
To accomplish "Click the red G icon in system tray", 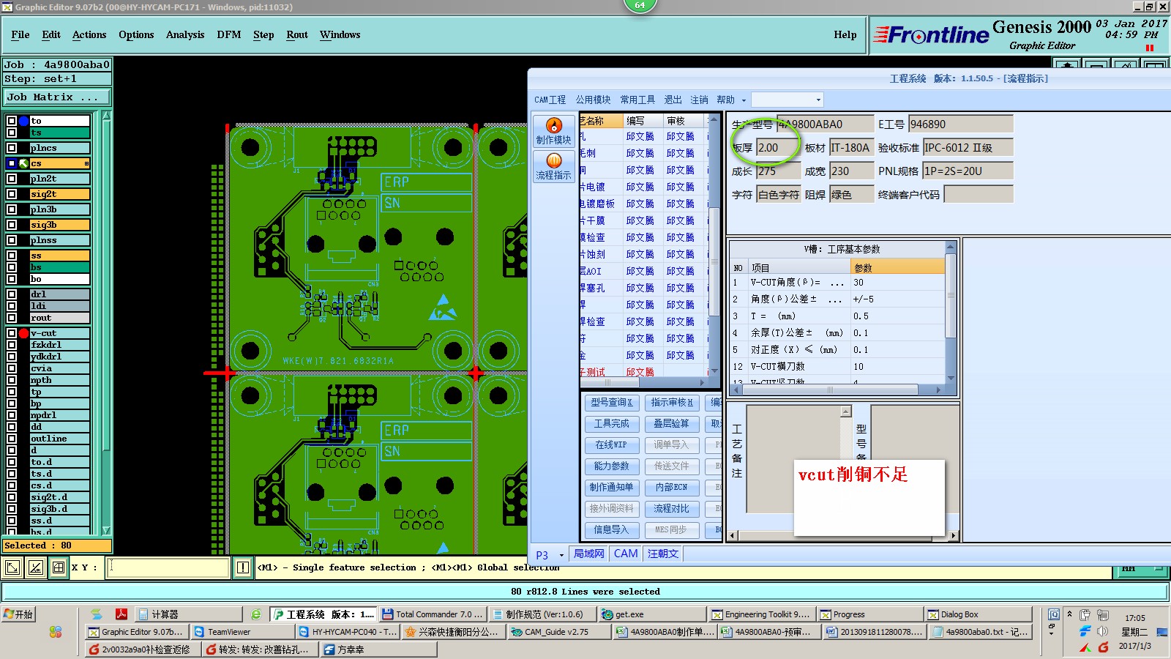I will point(1104,647).
